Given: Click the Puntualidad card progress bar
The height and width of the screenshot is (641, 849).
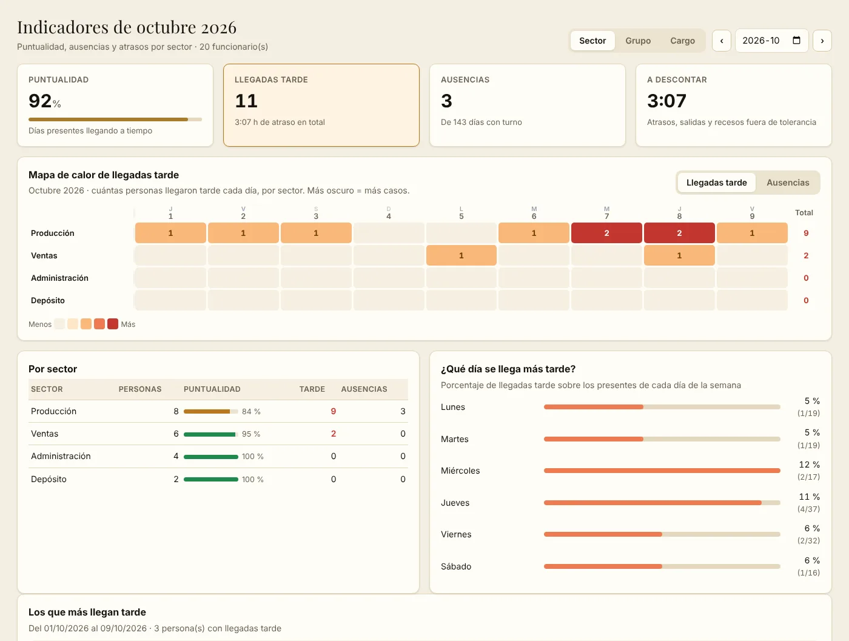Looking at the screenshot, I should 115,119.
